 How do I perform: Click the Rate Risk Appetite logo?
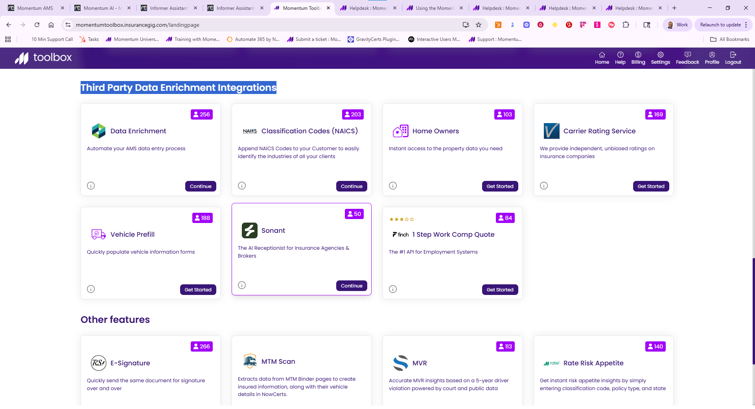(551, 363)
